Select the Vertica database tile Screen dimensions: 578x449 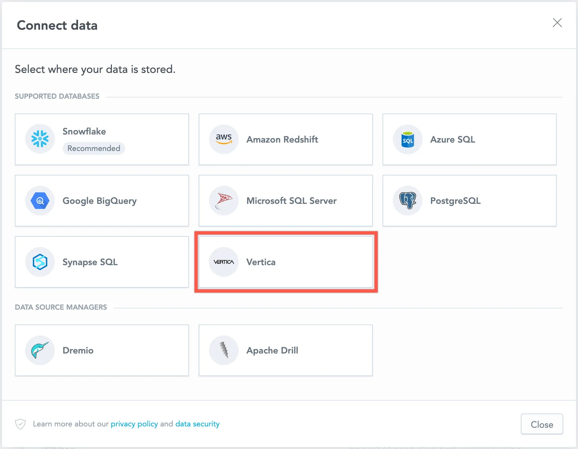(286, 262)
